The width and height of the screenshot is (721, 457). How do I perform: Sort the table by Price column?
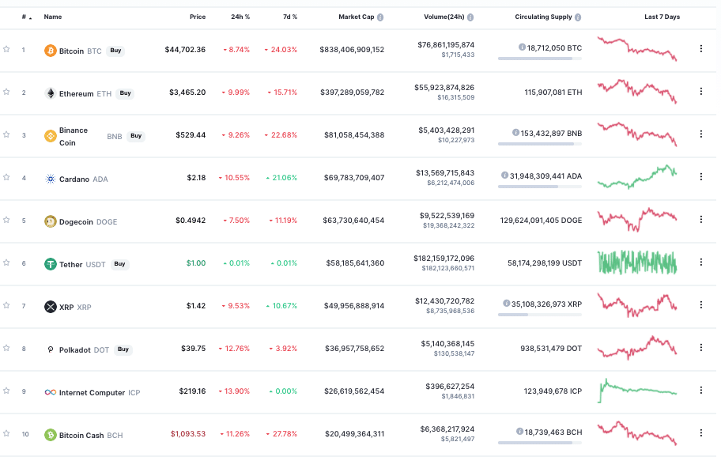[197, 17]
